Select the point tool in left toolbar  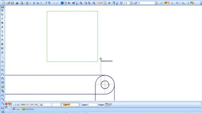[2, 57]
